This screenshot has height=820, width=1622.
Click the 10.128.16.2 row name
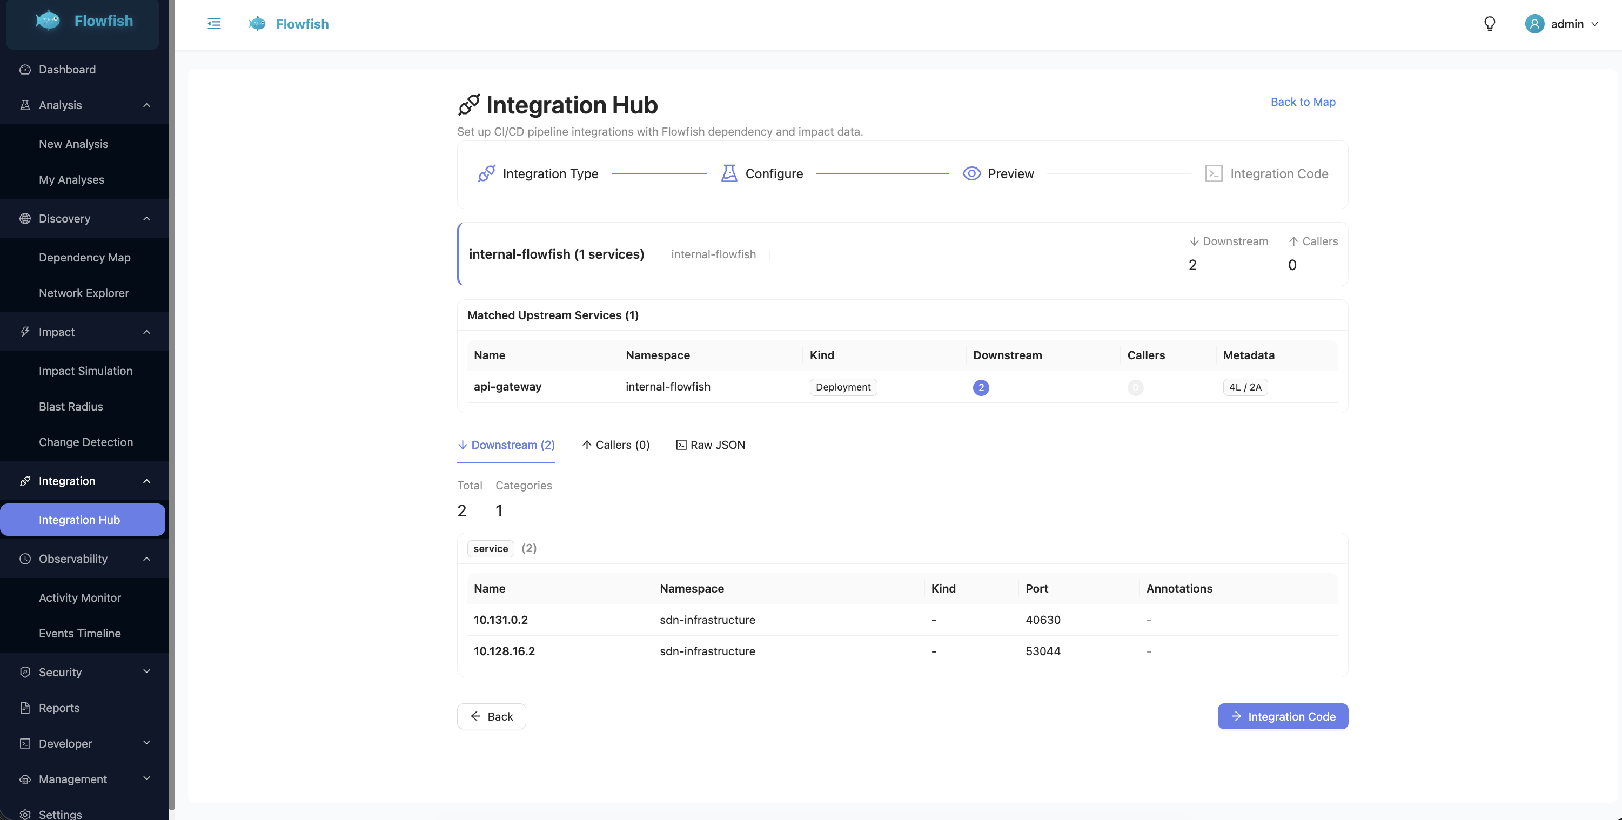point(504,651)
